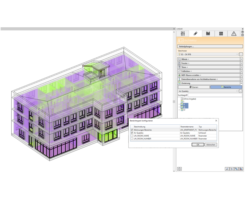Uncheck the Wohnungen/Bereiche checkbox
This screenshot has width=245, height=201.
coord(132,130)
